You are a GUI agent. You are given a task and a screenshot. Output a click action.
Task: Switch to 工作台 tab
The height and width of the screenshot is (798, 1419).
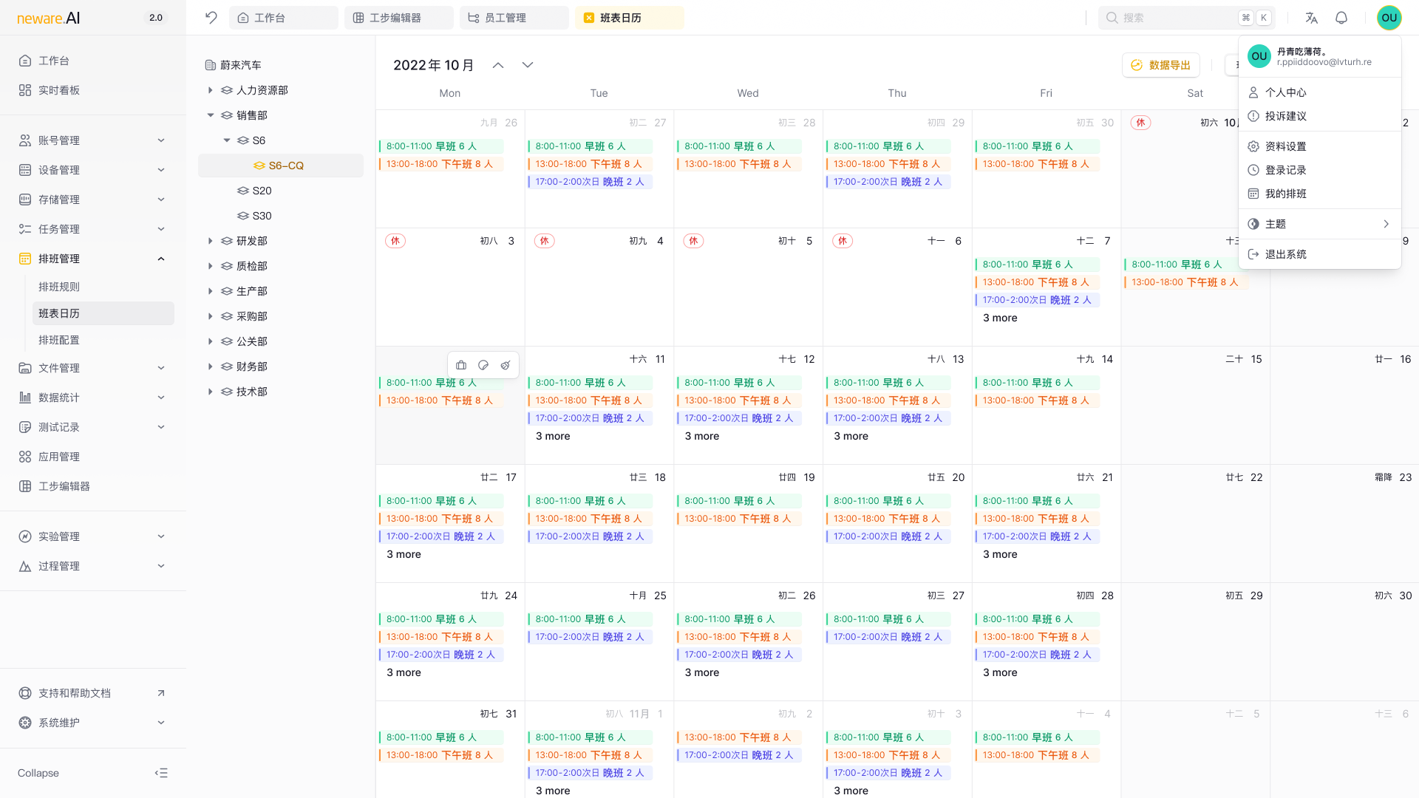[x=284, y=18]
